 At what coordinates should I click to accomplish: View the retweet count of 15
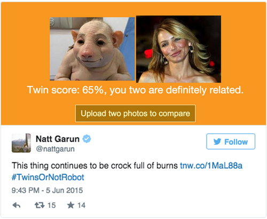pyautogui.click(x=52, y=205)
